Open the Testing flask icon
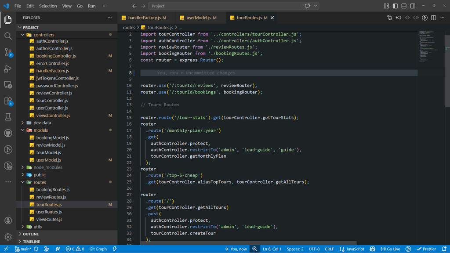This screenshot has height=253, width=450. point(8,117)
